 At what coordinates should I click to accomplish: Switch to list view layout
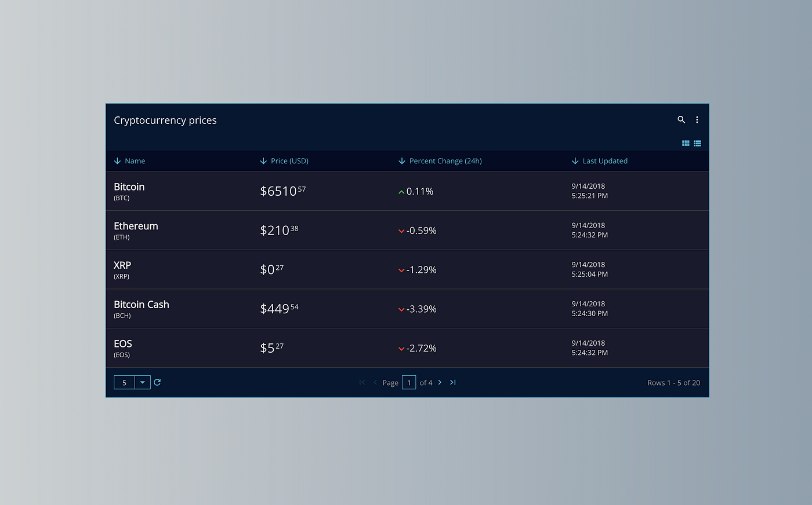coord(697,143)
